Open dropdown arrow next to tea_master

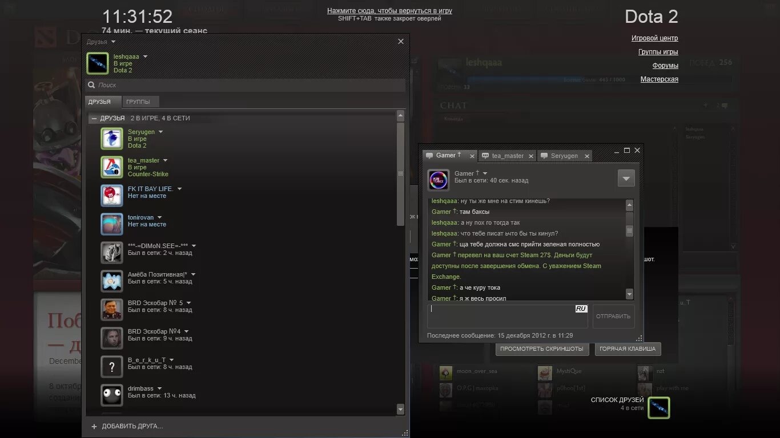(x=165, y=160)
